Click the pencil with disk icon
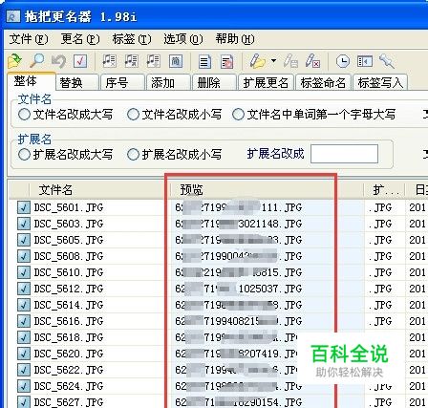This screenshot has height=408, width=428. (x=290, y=60)
